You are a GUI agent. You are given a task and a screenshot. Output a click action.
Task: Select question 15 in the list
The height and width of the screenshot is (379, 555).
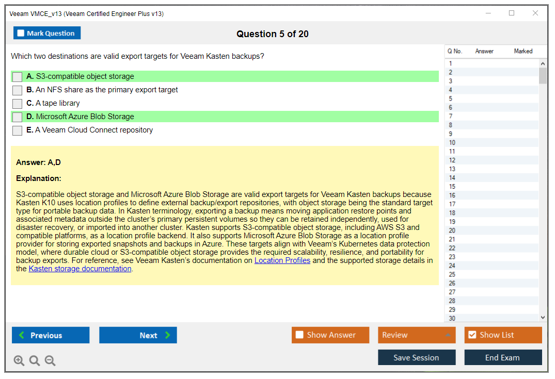pos(492,187)
